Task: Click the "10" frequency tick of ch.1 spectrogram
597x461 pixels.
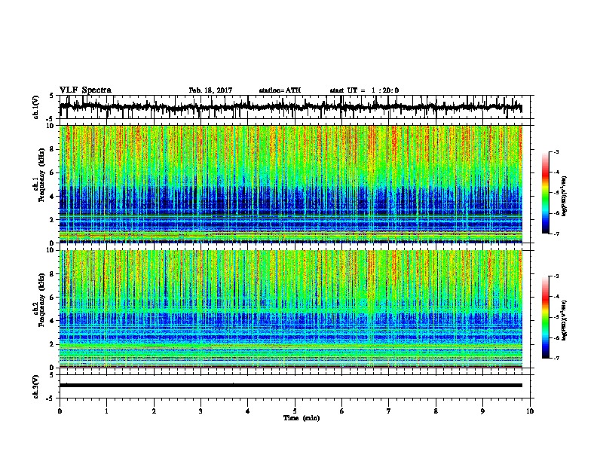Action: pyautogui.click(x=51, y=126)
